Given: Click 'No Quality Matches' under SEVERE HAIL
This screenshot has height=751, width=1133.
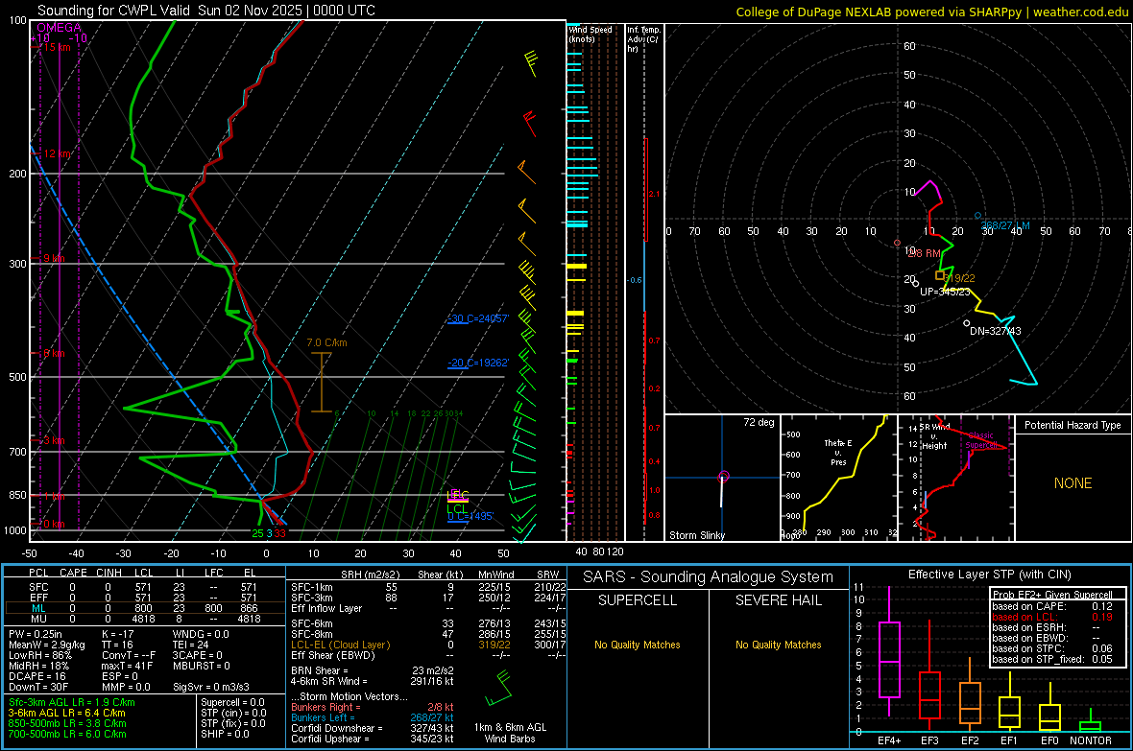Looking at the screenshot, I should pos(778,645).
